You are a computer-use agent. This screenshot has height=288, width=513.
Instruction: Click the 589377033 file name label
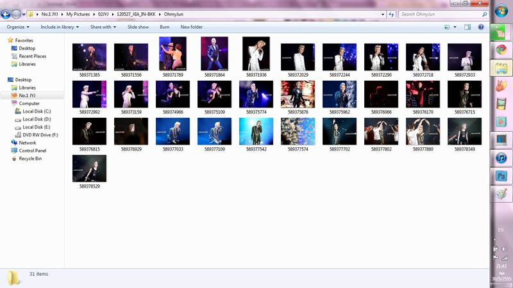(172, 149)
